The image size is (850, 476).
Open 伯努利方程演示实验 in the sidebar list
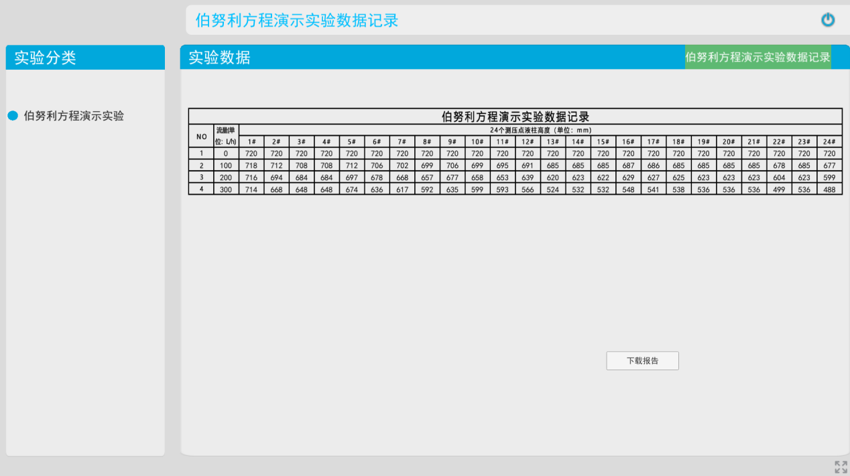74,116
